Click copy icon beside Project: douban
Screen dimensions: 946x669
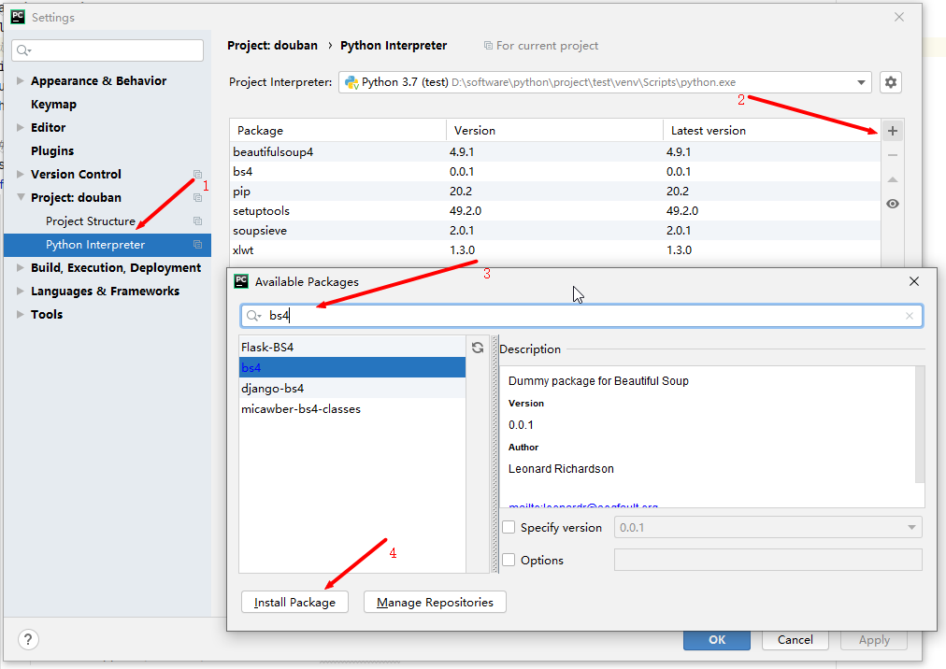197,198
